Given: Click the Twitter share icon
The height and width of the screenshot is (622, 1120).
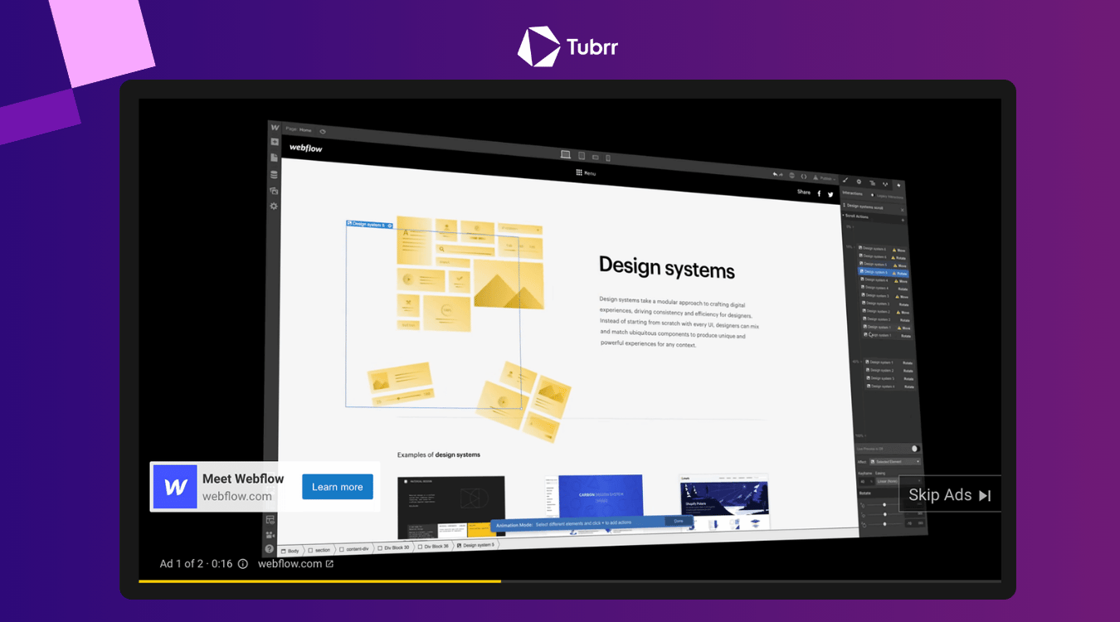Looking at the screenshot, I should tap(830, 194).
